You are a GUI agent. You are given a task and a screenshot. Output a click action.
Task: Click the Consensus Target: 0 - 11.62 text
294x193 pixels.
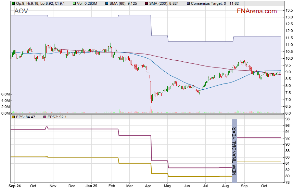click(x=212, y=3)
